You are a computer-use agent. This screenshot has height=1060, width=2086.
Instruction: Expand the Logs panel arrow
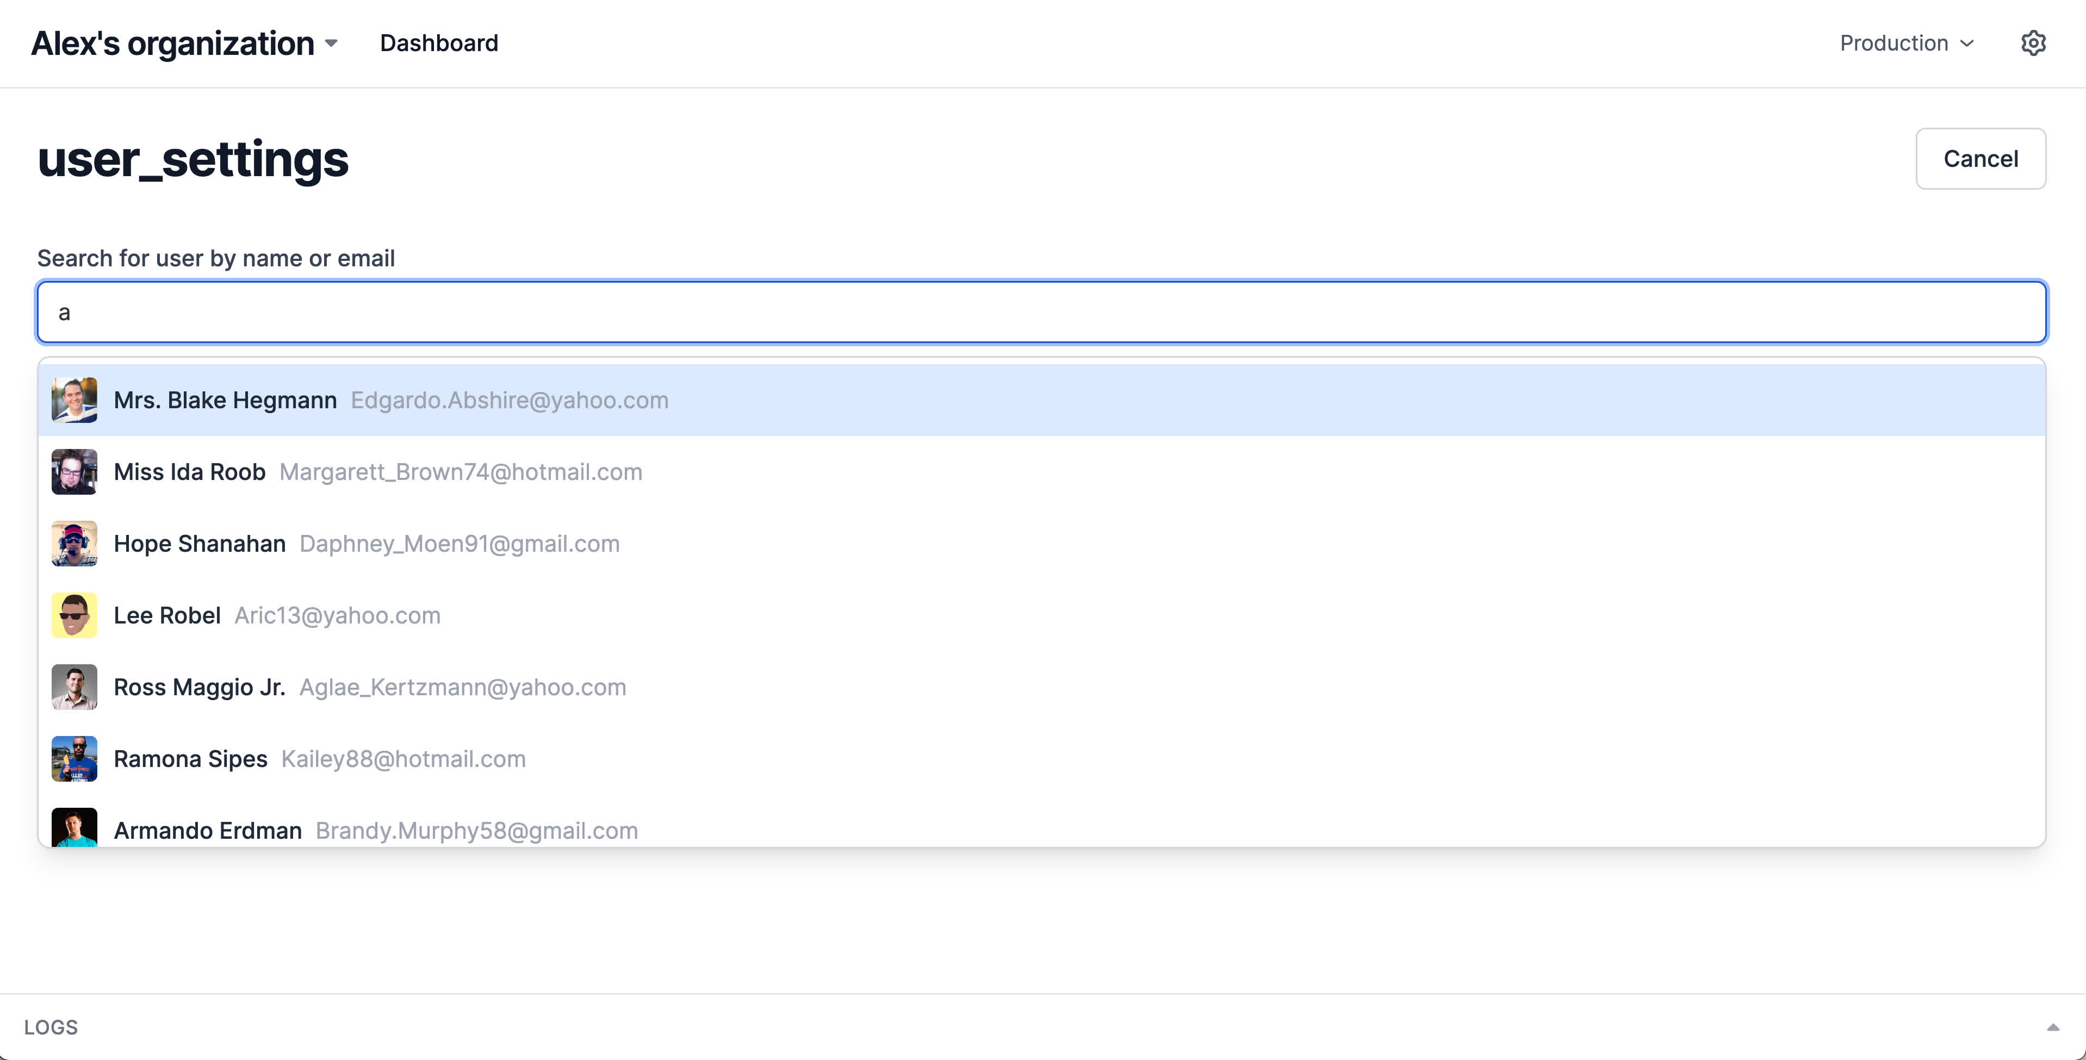[2052, 1027]
